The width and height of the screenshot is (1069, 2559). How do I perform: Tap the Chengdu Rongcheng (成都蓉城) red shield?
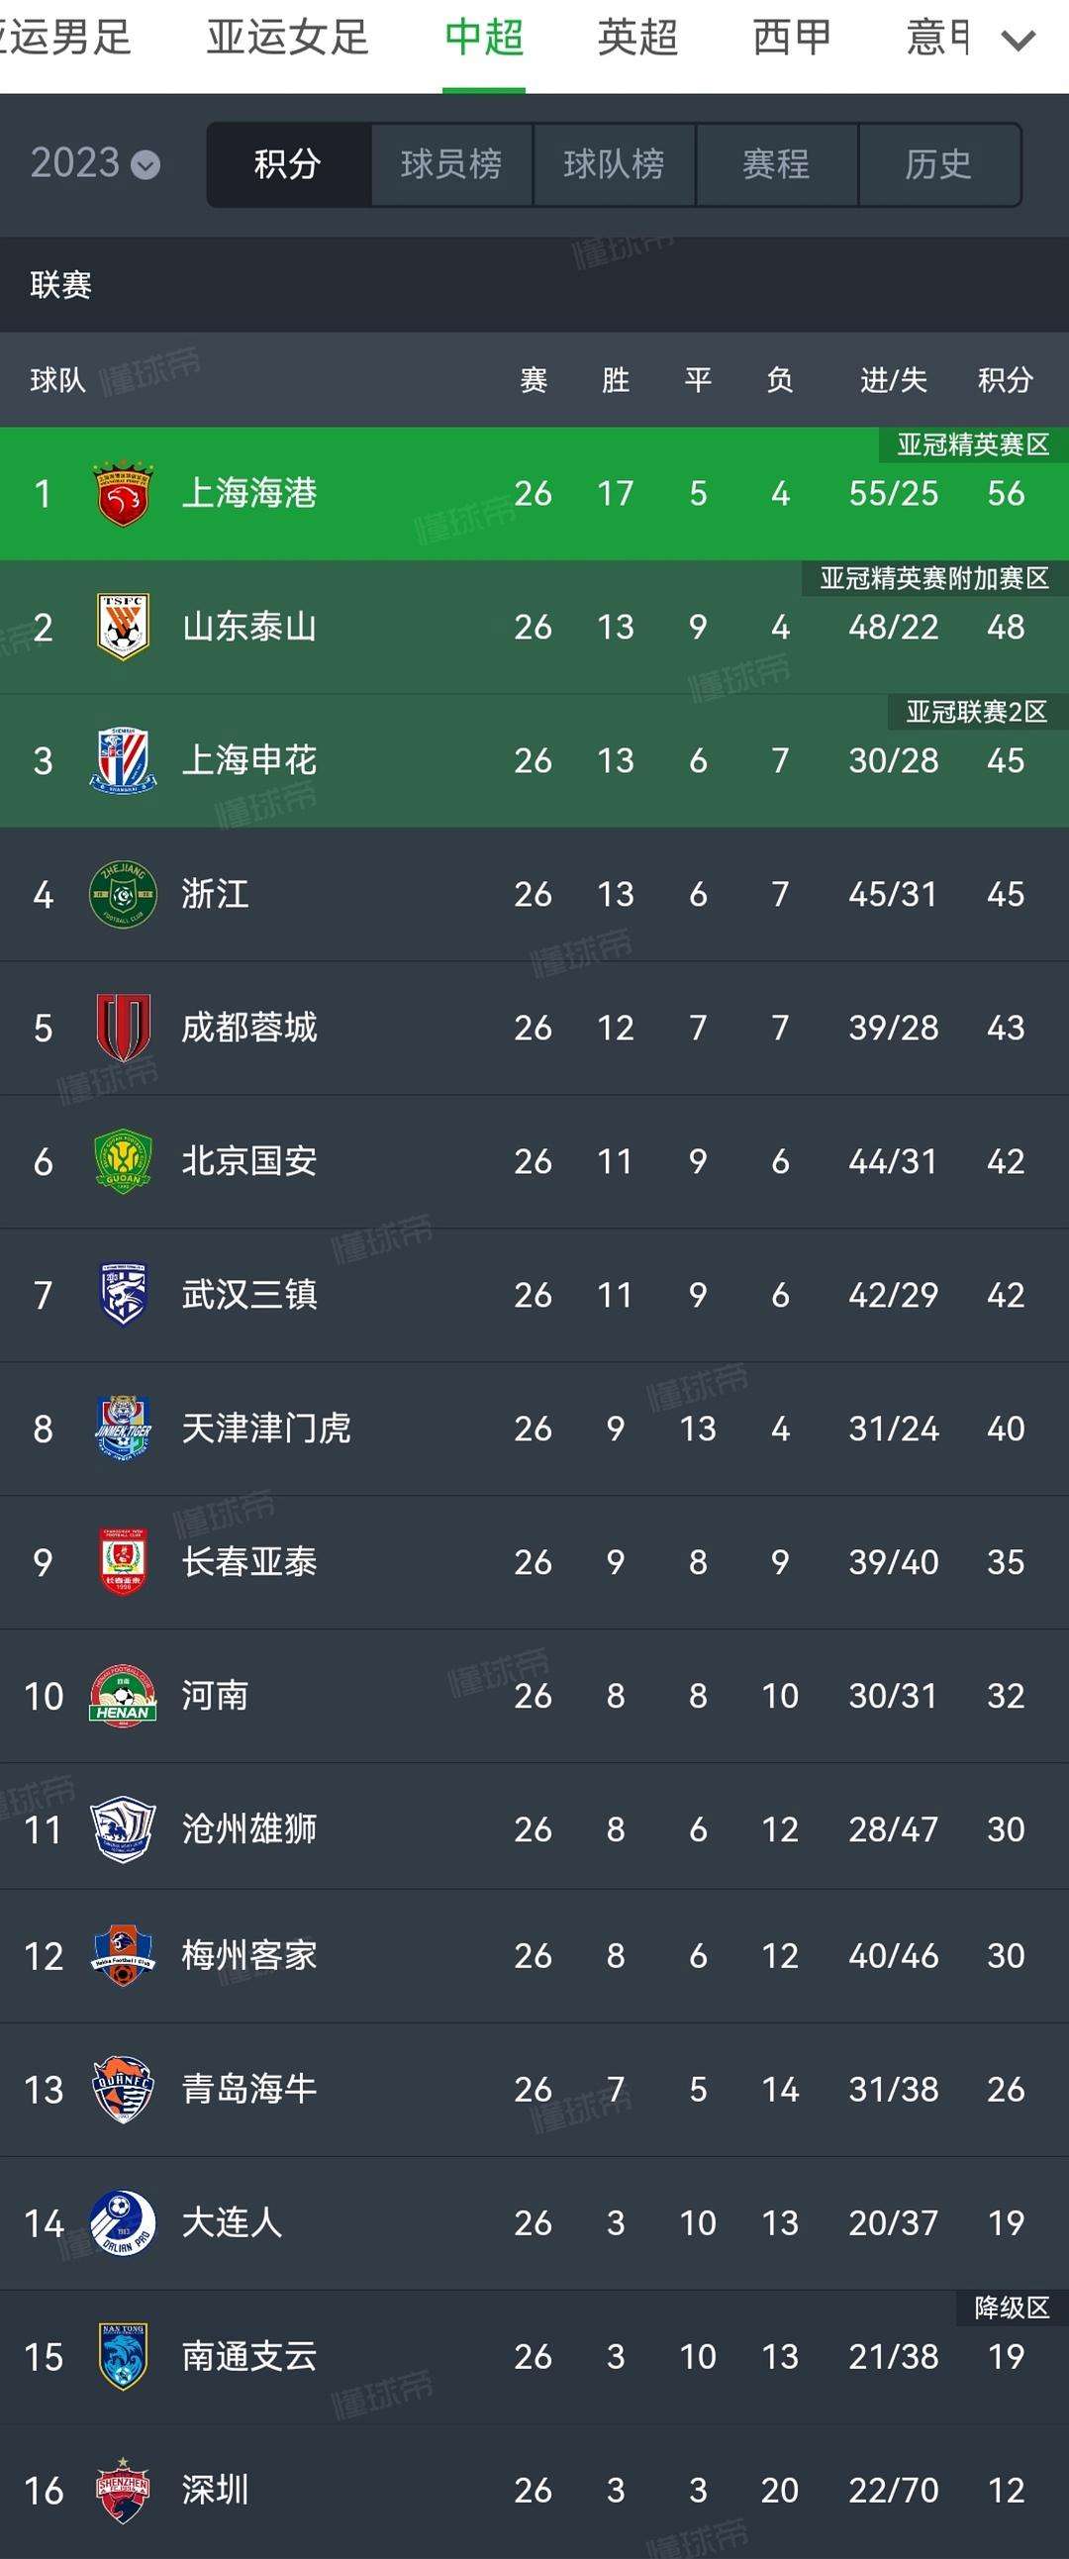point(123,1028)
